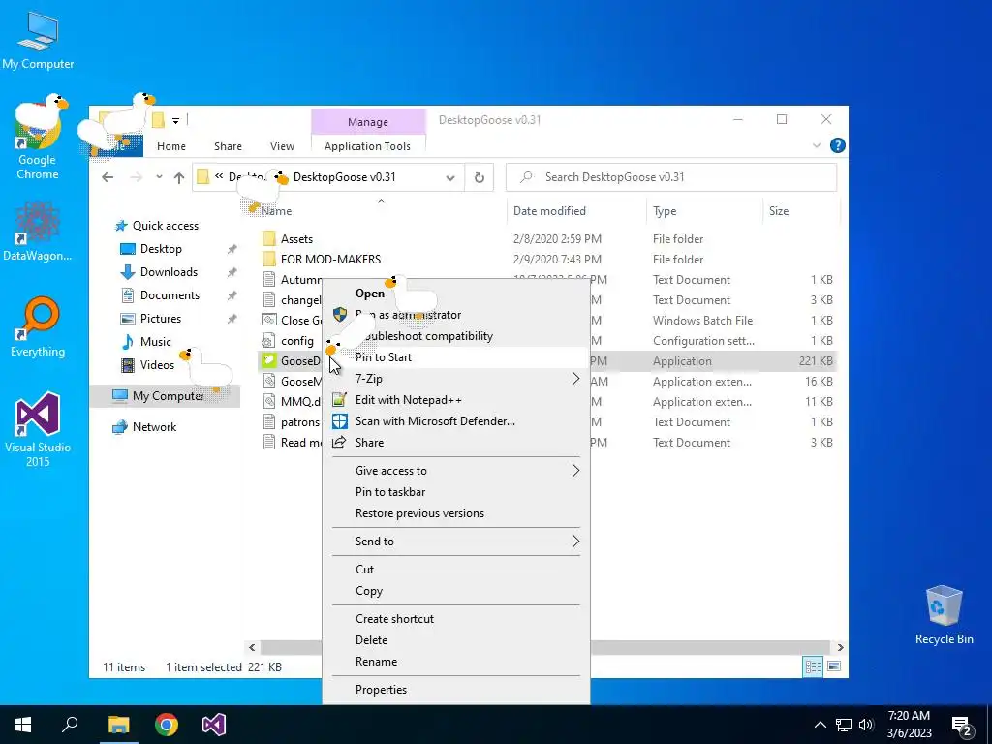The height and width of the screenshot is (744, 992).
Task: Open the Recycle Bin
Action: click(944, 615)
